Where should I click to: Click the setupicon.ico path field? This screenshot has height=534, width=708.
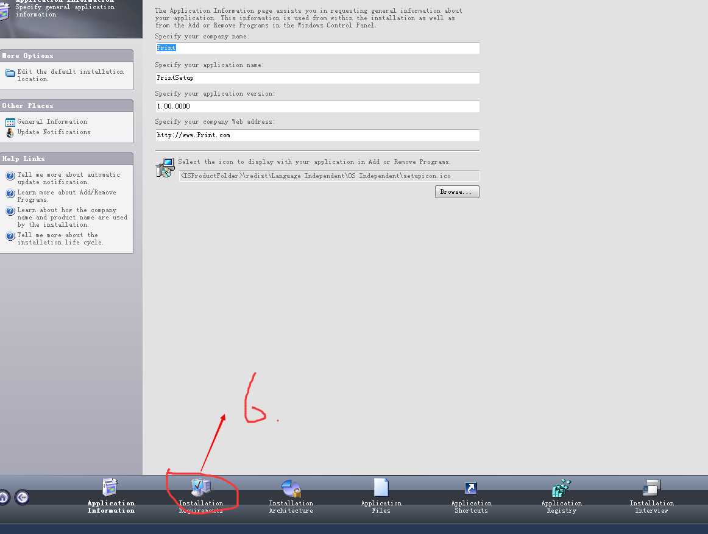(329, 176)
